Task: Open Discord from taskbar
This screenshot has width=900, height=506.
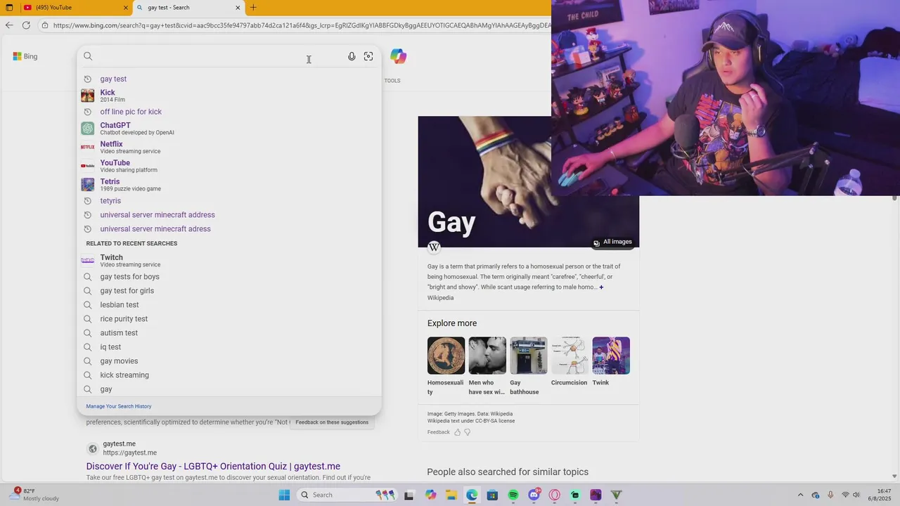Action: [x=534, y=495]
